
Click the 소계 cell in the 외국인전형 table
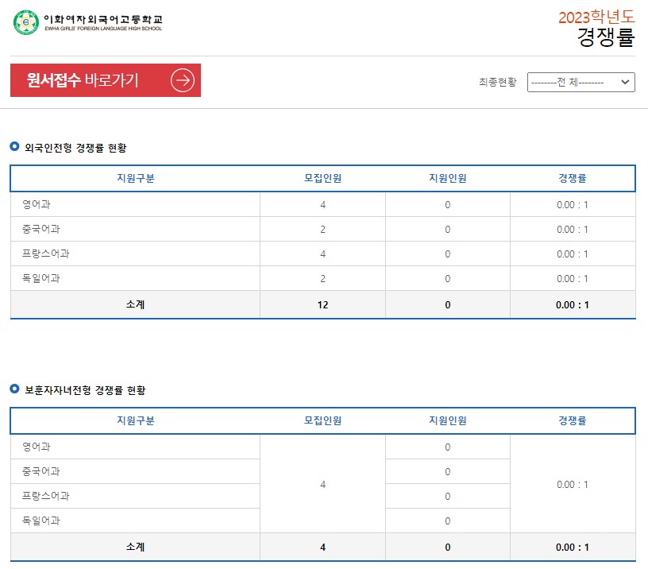pyautogui.click(x=136, y=304)
